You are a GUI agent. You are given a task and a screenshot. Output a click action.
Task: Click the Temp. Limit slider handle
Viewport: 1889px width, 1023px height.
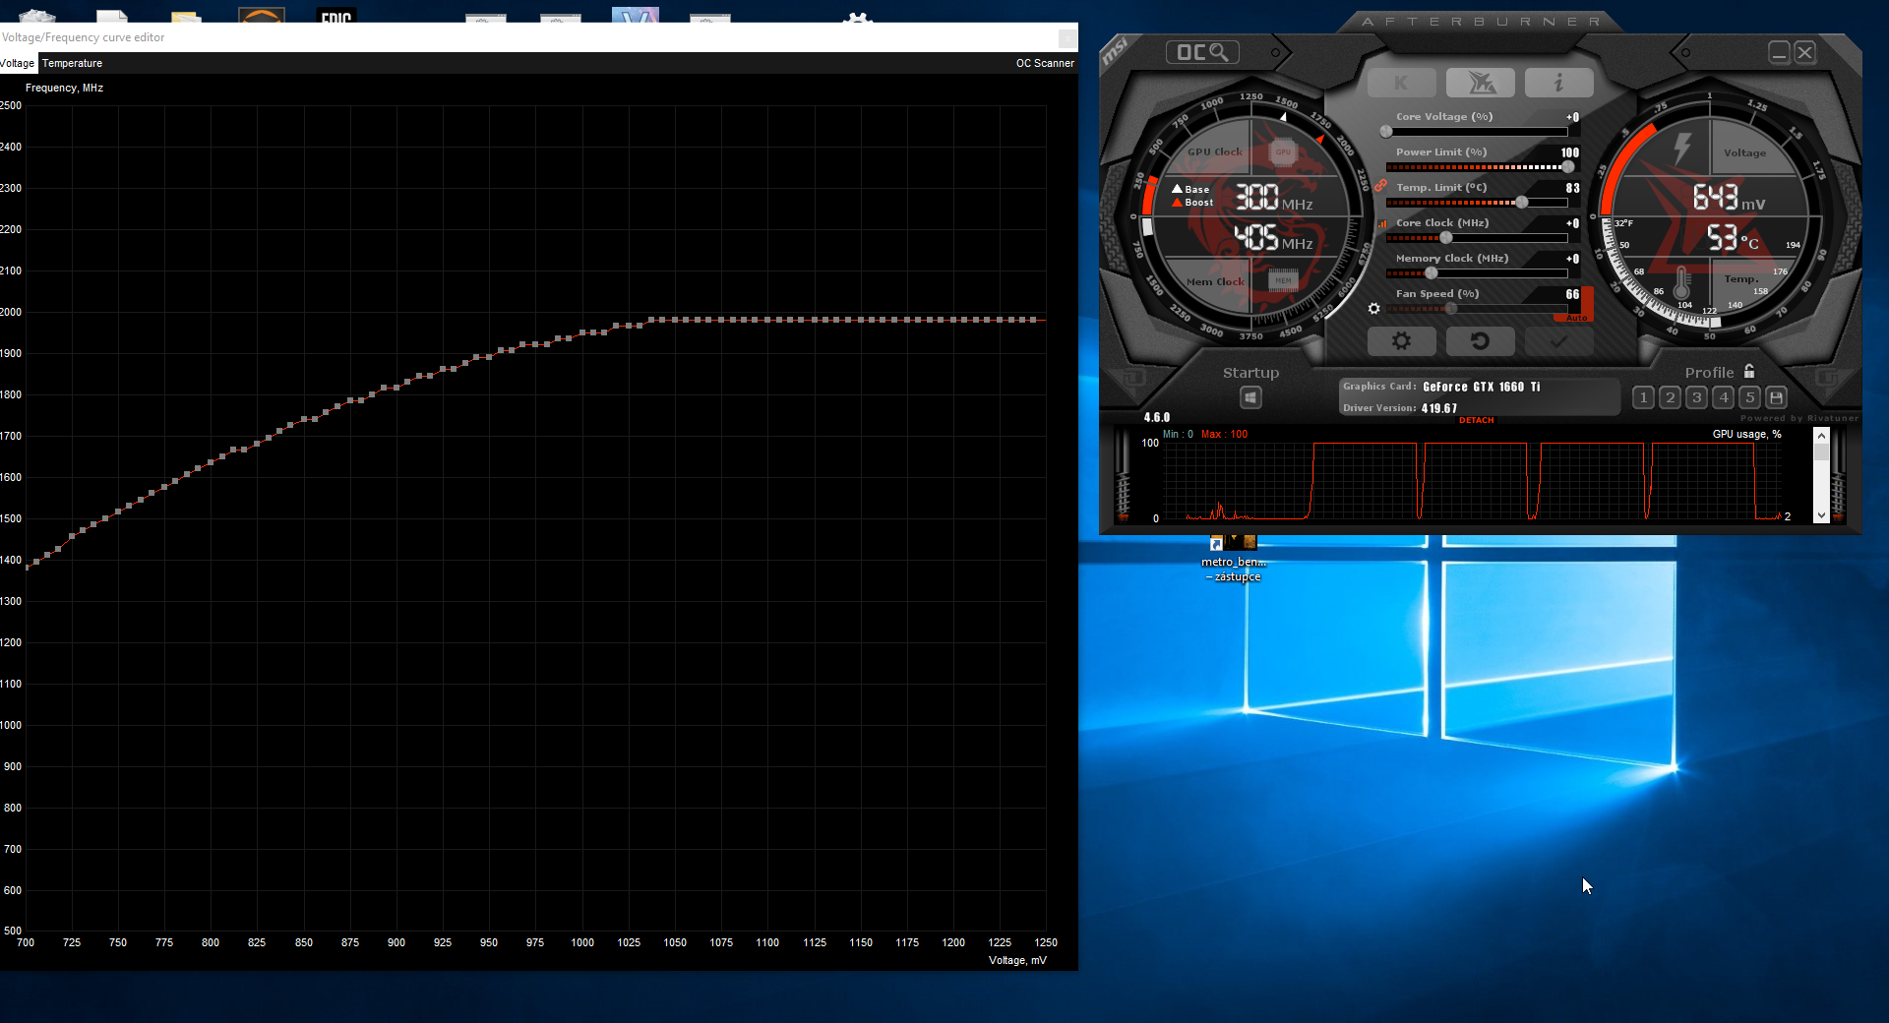[x=1522, y=203]
